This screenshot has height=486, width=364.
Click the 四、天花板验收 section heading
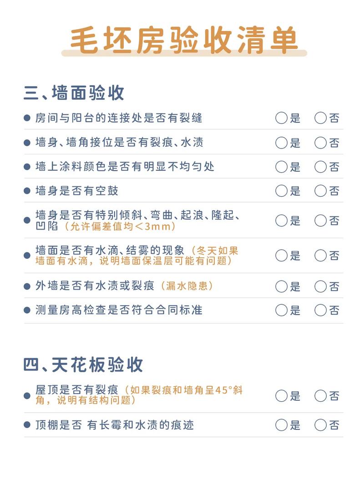tap(83, 364)
